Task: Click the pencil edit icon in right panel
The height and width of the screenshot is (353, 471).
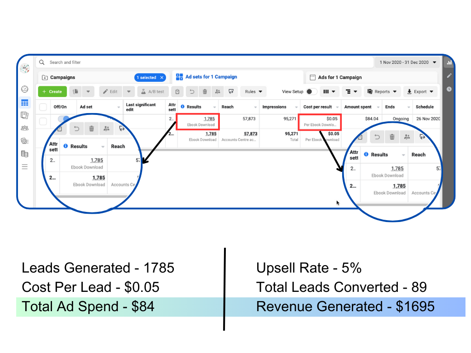Action: [449, 75]
